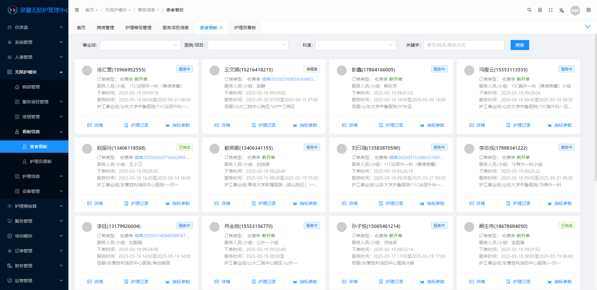Switch to the 护理等级管理 tab
The image size is (597, 290).
coord(138,28)
